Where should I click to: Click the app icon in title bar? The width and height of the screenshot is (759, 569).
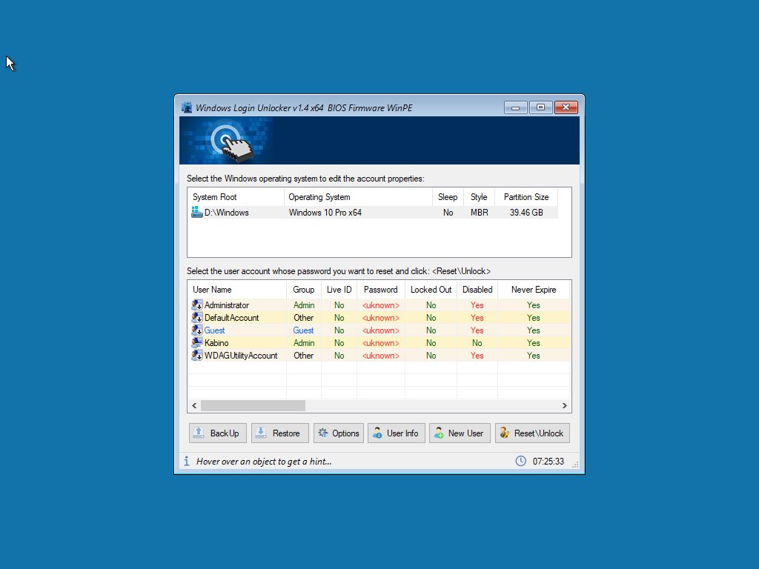187,107
